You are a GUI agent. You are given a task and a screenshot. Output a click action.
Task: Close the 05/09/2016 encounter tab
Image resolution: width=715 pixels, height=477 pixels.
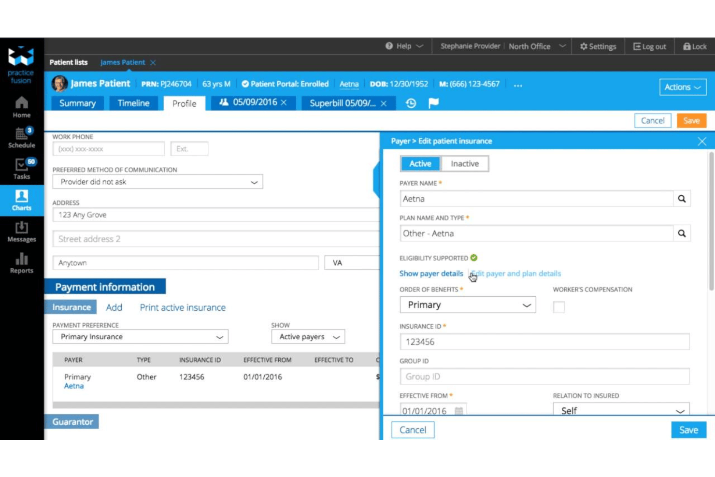pyautogui.click(x=284, y=102)
